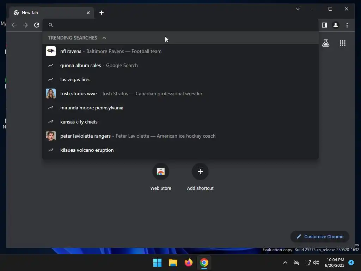This screenshot has width=361, height=271.
Task: Open the Chrome Labs flask icon
Action: click(x=325, y=43)
